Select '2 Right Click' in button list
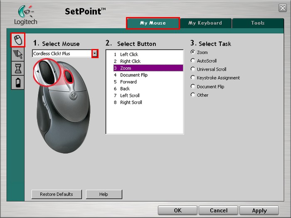Viewport: 291px width, 218px height. [x=148, y=61]
